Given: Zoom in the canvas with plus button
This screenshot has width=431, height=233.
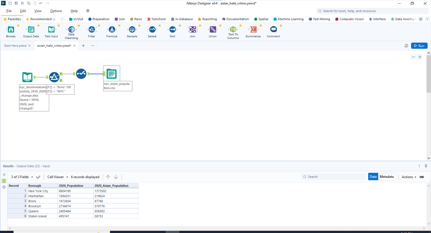Looking at the screenshot, I should click(420, 57).
